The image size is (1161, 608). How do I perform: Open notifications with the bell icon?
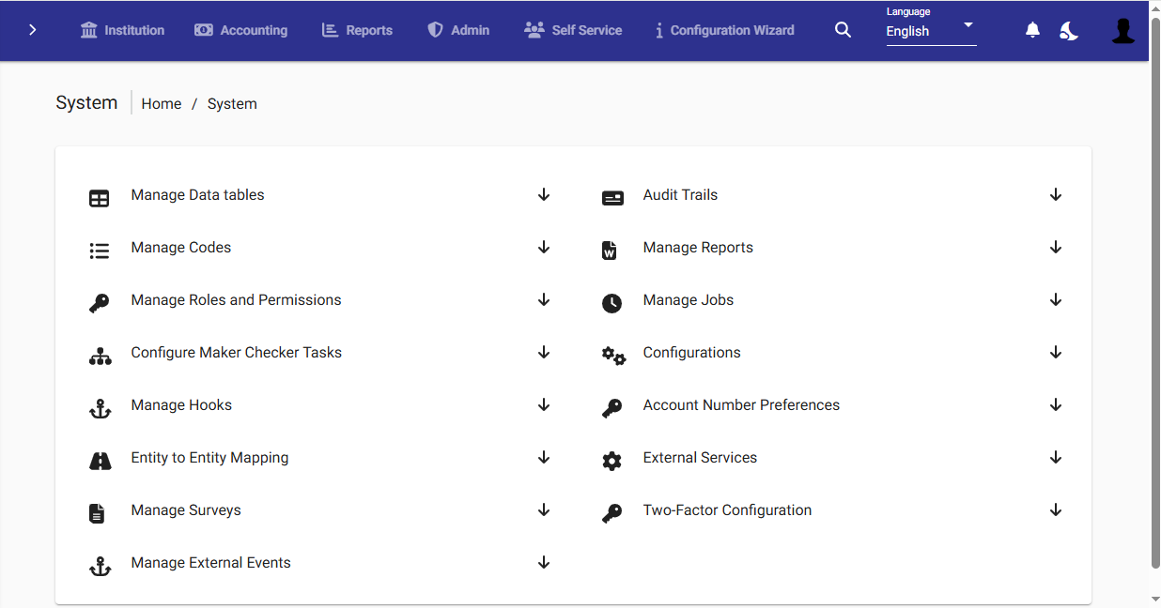point(1032,30)
